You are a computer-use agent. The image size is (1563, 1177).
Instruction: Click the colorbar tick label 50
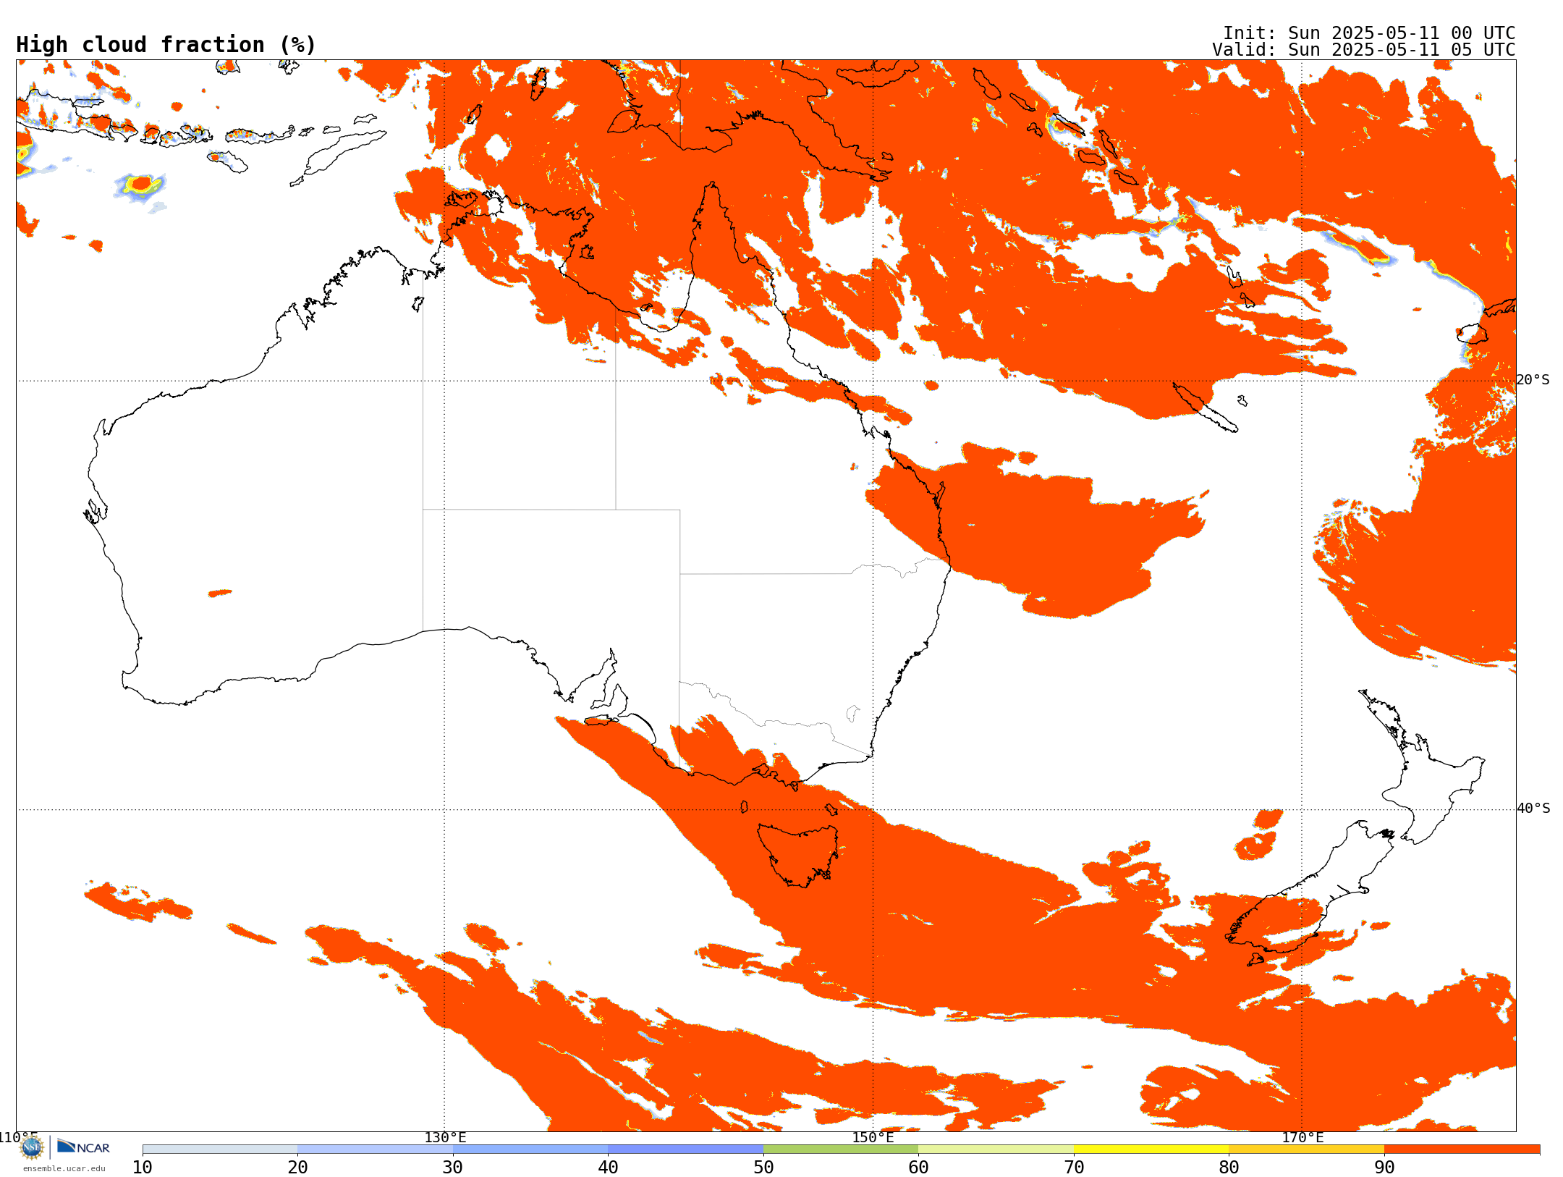pyautogui.click(x=763, y=1168)
